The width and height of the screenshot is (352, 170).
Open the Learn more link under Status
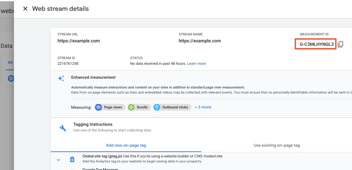point(196,64)
